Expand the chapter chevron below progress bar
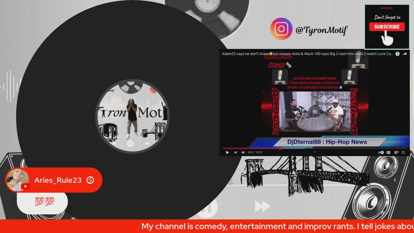This screenshot has width=414, height=233. [315, 152]
